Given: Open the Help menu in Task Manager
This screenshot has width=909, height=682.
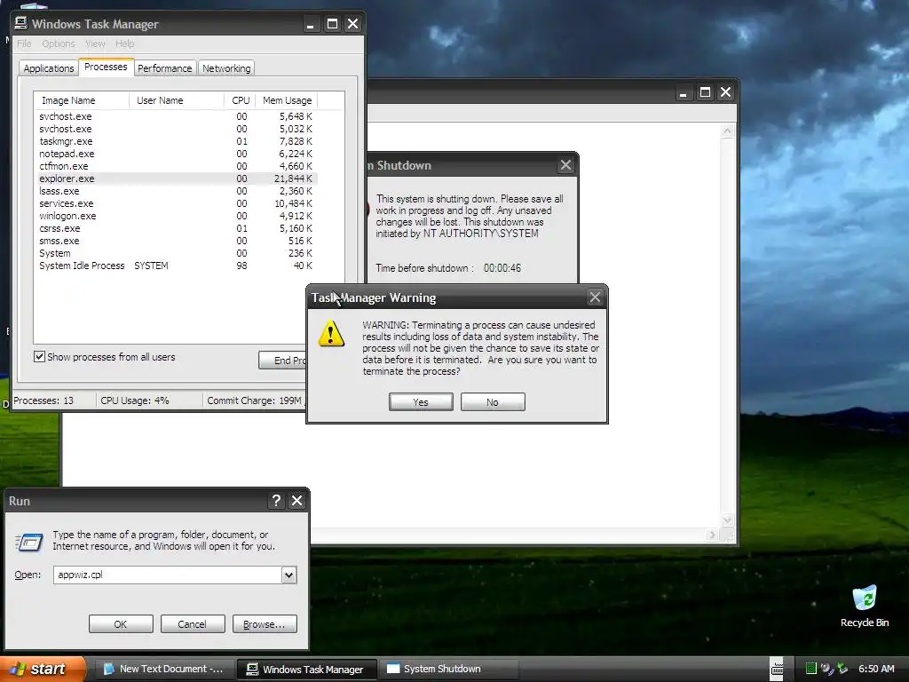Looking at the screenshot, I should point(124,44).
